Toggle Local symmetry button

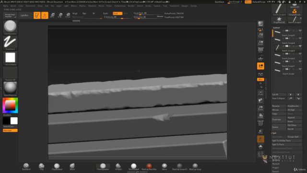260,66
